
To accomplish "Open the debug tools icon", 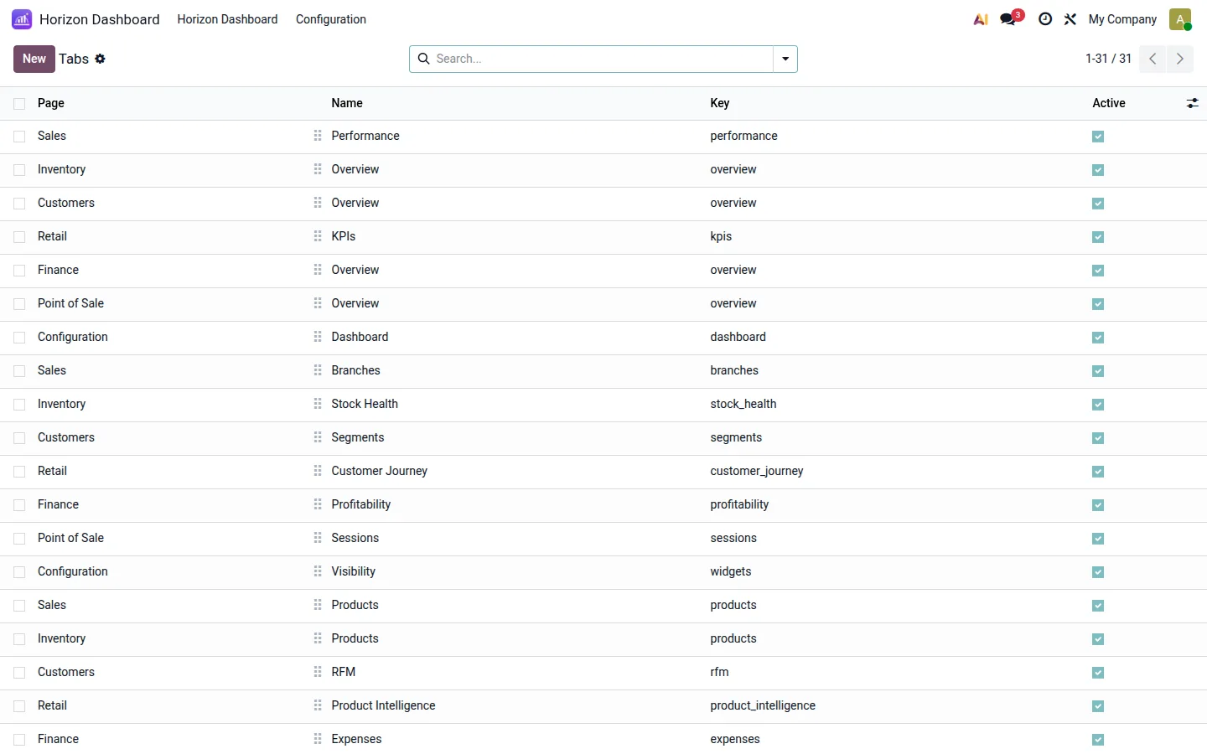I will pyautogui.click(x=1070, y=19).
